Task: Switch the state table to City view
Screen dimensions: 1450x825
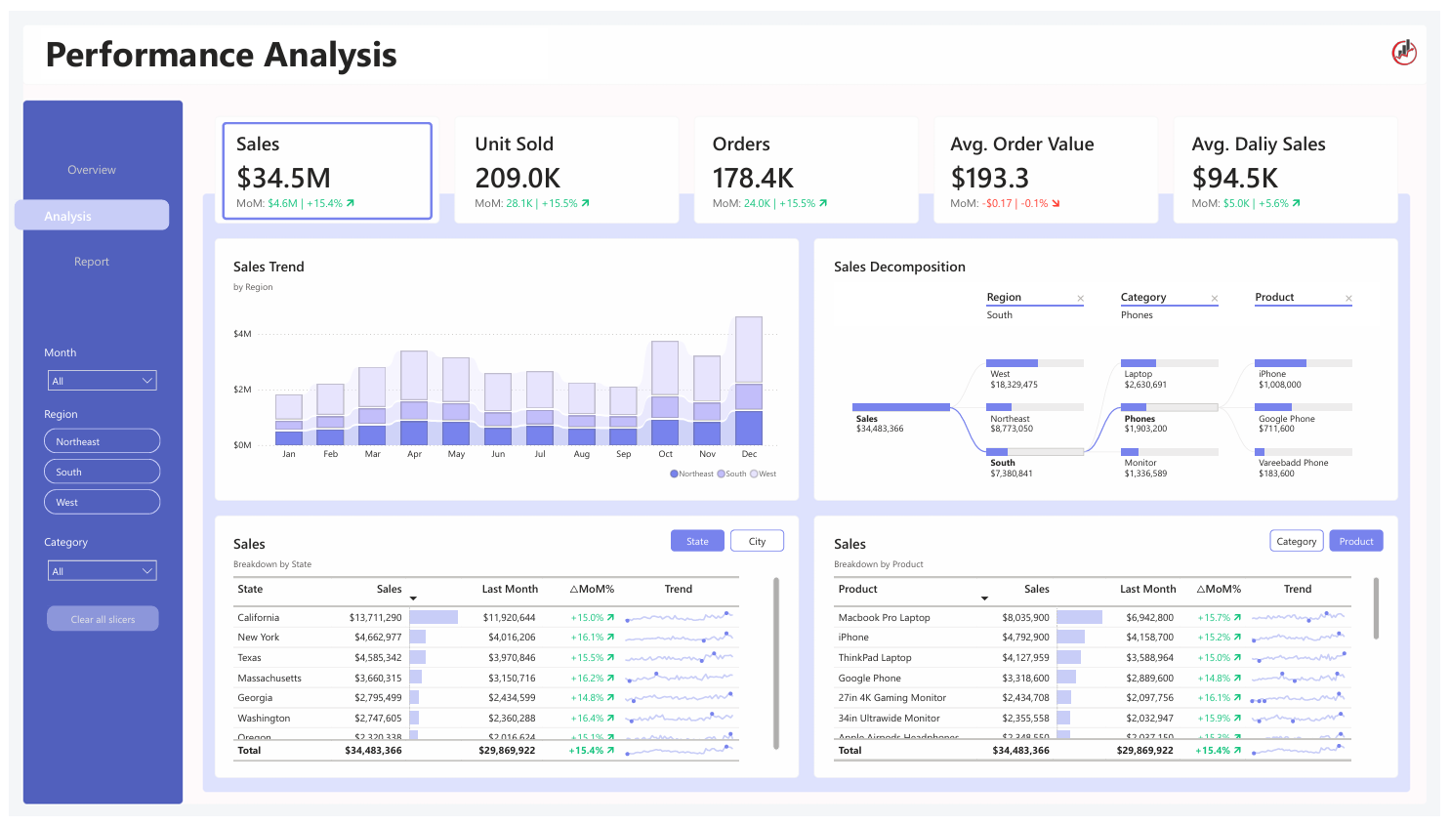Action: coord(757,540)
